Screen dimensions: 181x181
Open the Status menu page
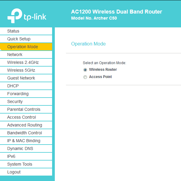pos(26,31)
